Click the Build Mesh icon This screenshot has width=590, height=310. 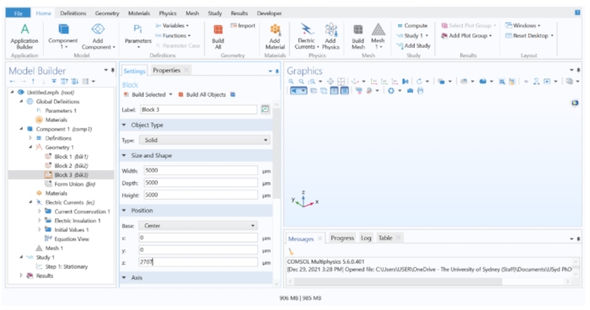[358, 37]
